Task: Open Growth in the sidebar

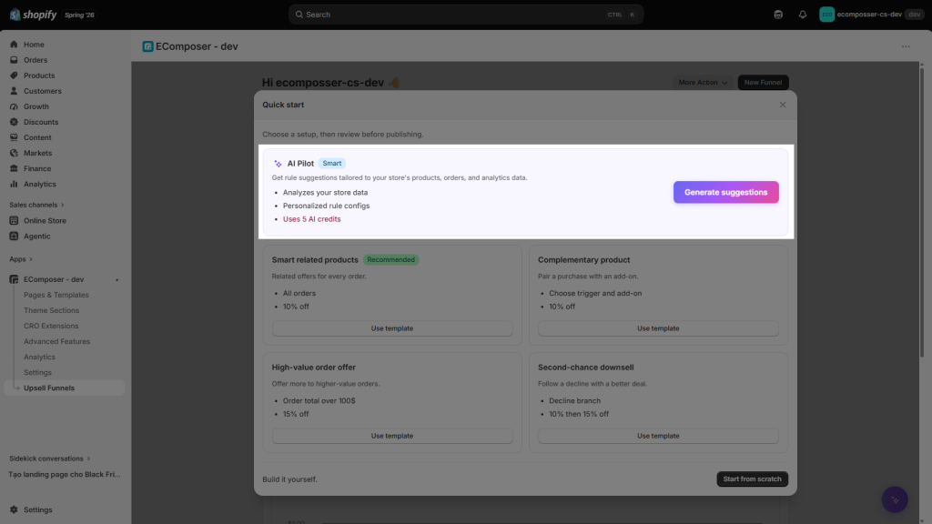Action: tap(35, 106)
